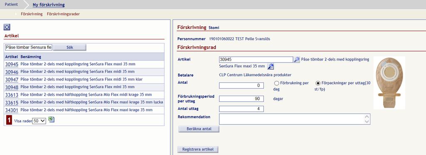Click the Rekommendation text area
The height and width of the screenshot is (155, 426).
(295, 119)
